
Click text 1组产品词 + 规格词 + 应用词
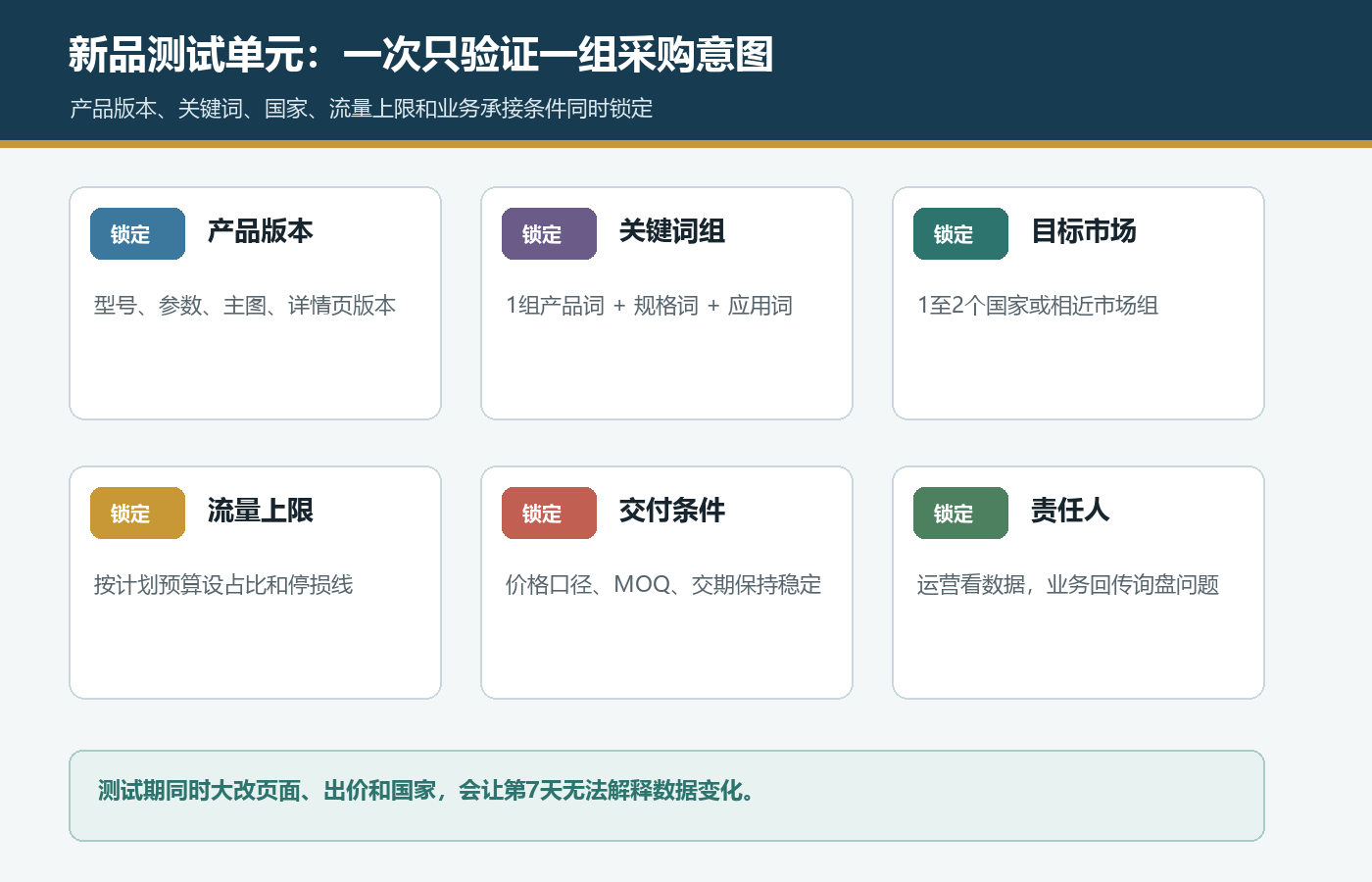649,306
